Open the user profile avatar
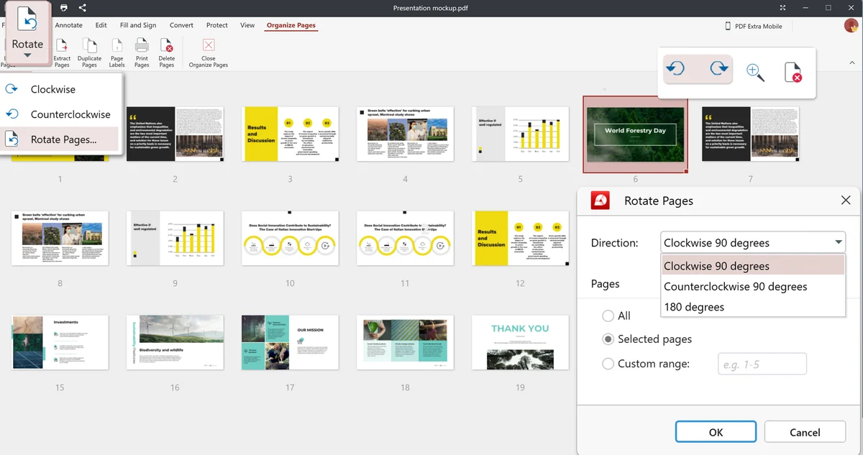Viewport: 863px width, 455px height. tap(850, 26)
